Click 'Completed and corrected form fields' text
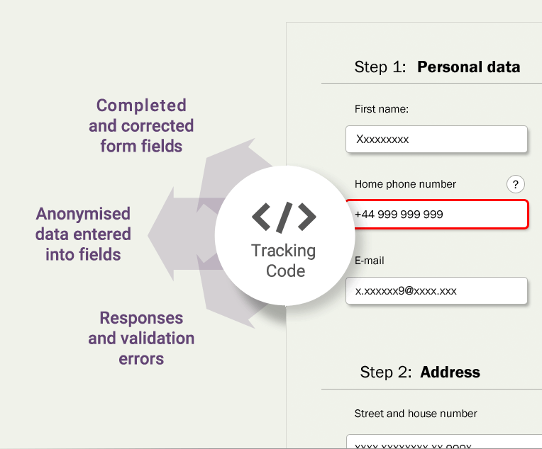This screenshot has width=542, height=449. [x=141, y=125]
